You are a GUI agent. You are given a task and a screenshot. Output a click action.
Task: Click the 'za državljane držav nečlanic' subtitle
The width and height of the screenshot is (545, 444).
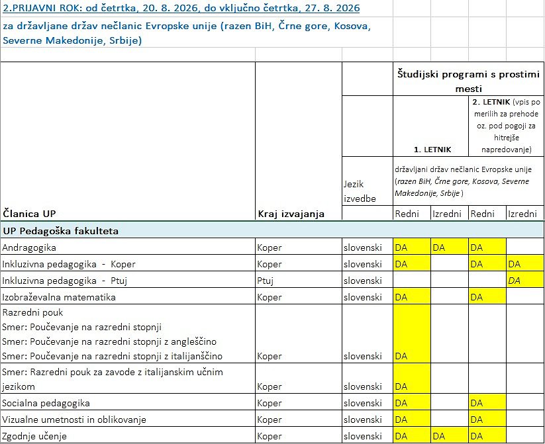tap(187, 33)
